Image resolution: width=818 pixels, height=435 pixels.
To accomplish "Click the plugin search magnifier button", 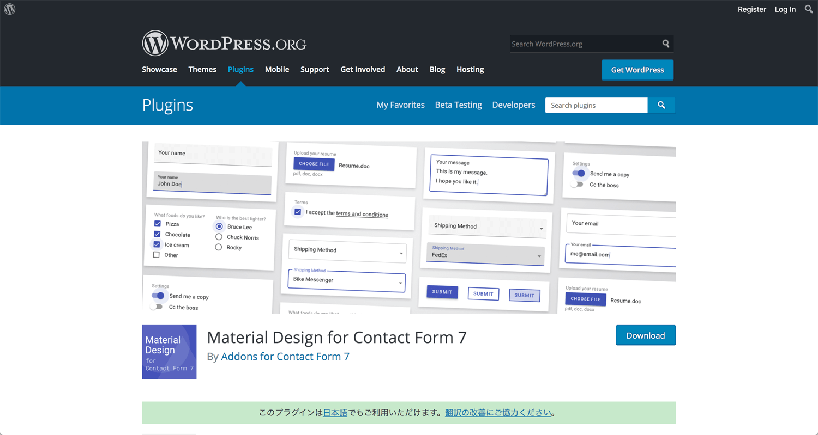I will pyautogui.click(x=661, y=105).
